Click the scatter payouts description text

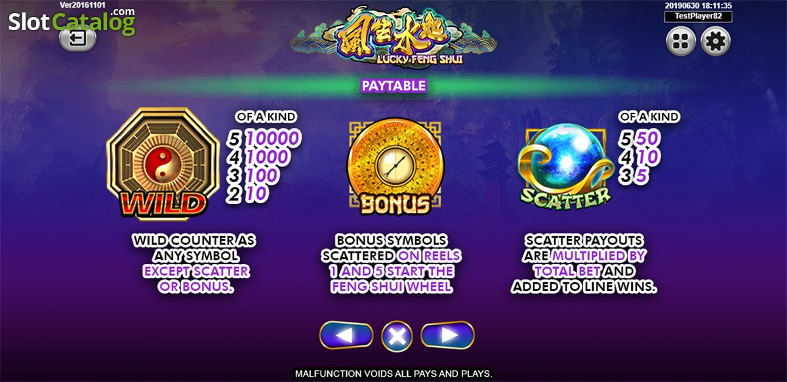click(x=584, y=263)
